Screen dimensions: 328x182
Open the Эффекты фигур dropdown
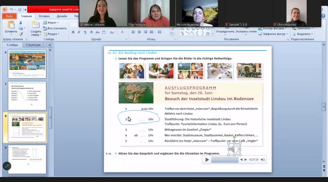click(x=274, y=34)
